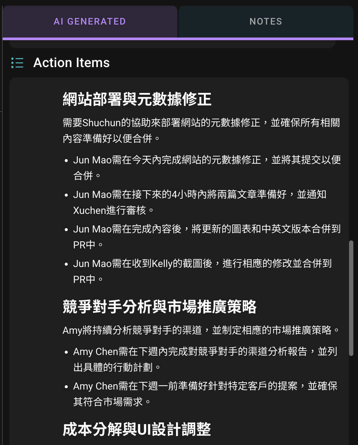Click the bullet dot before the 今天內 item

pos(66,161)
